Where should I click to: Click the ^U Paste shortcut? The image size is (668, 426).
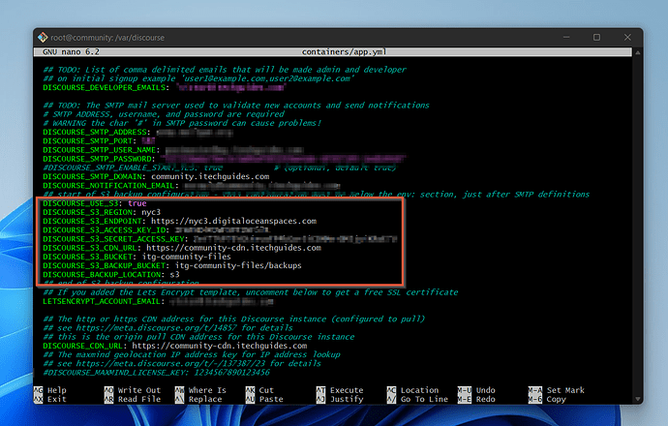pos(264,399)
